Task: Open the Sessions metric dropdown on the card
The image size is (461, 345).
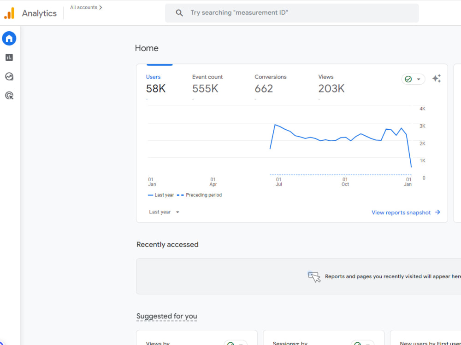Action: [x=298, y=343]
